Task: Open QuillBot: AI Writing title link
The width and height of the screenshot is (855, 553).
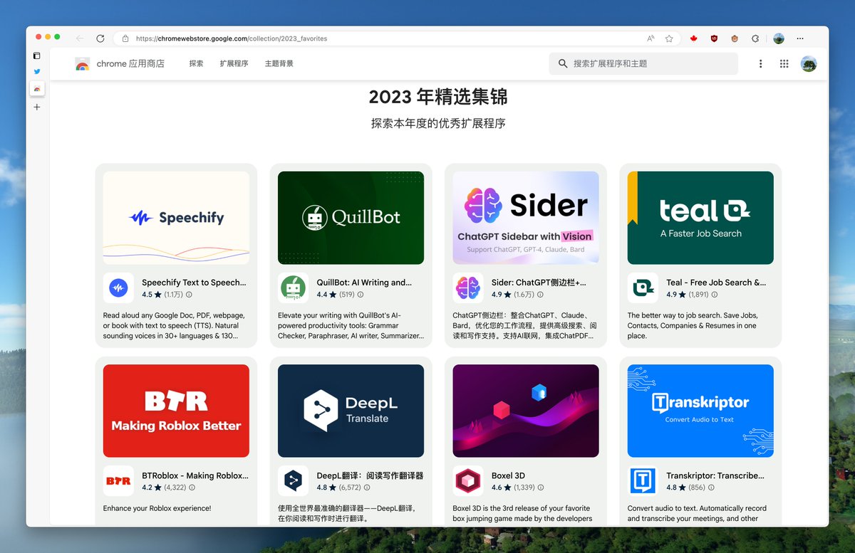Action: pos(364,283)
